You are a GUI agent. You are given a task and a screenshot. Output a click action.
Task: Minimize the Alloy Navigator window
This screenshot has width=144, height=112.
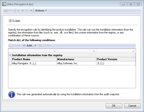pos(124,4)
